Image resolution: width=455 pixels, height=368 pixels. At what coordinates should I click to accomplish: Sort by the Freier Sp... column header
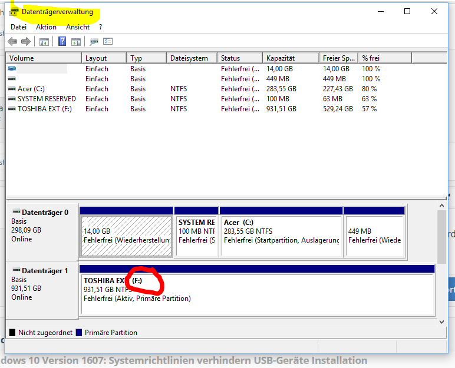click(339, 58)
